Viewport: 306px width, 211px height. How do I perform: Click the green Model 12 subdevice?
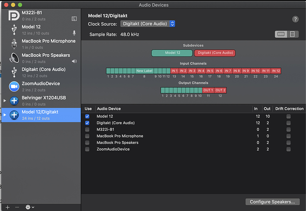(172, 53)
